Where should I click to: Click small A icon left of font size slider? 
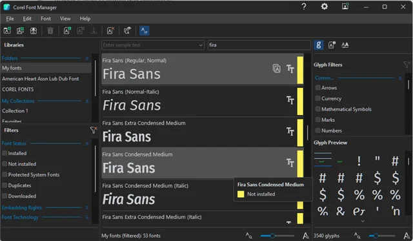click(x=249, y=235)
